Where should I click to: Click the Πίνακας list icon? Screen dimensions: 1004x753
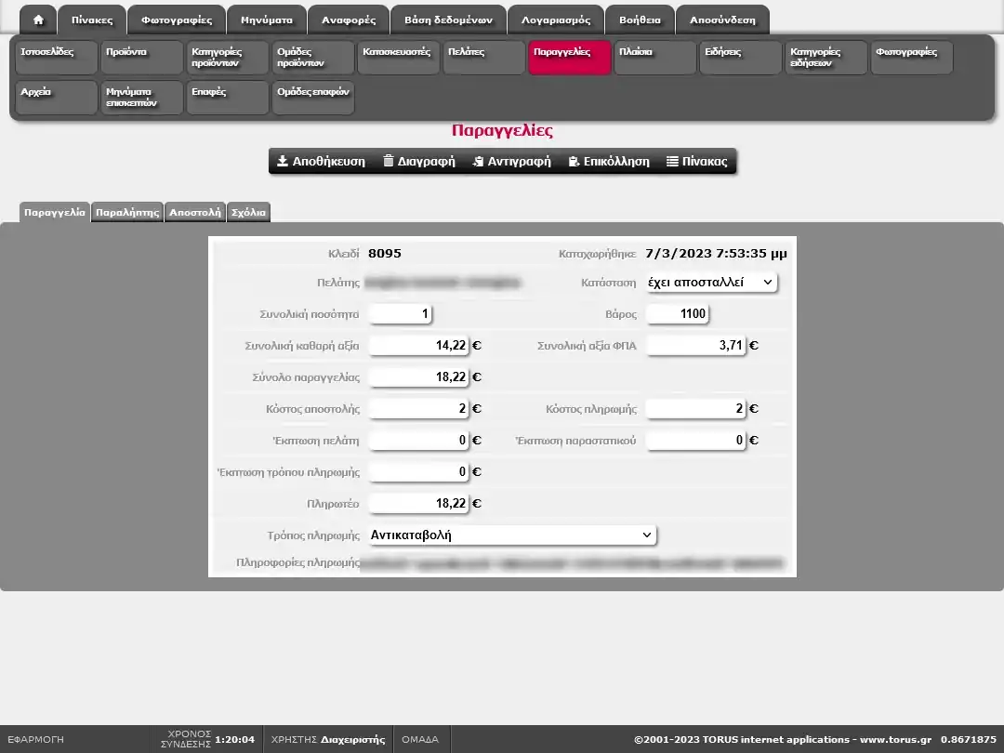(x=672, y=161)
